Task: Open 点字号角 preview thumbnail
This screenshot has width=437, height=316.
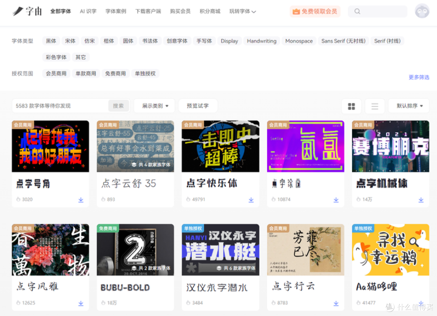Action: (x=51, y=146)
